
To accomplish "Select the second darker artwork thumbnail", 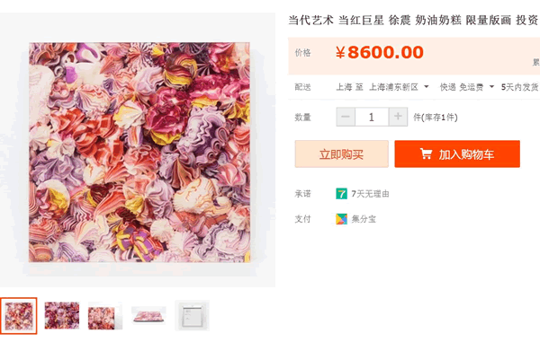I will (x=62, y=316).
